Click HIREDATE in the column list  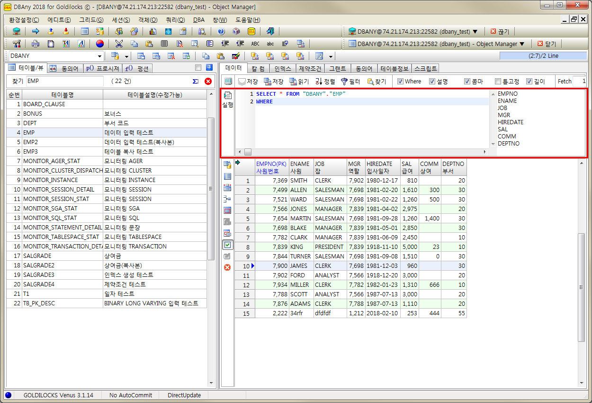(x=511, y=122)
